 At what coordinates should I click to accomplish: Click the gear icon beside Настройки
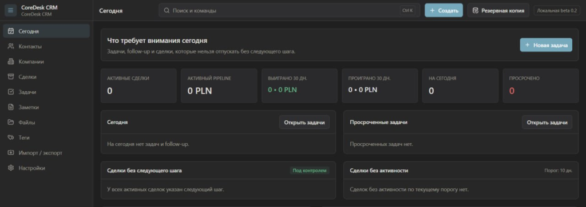(11, 168)
